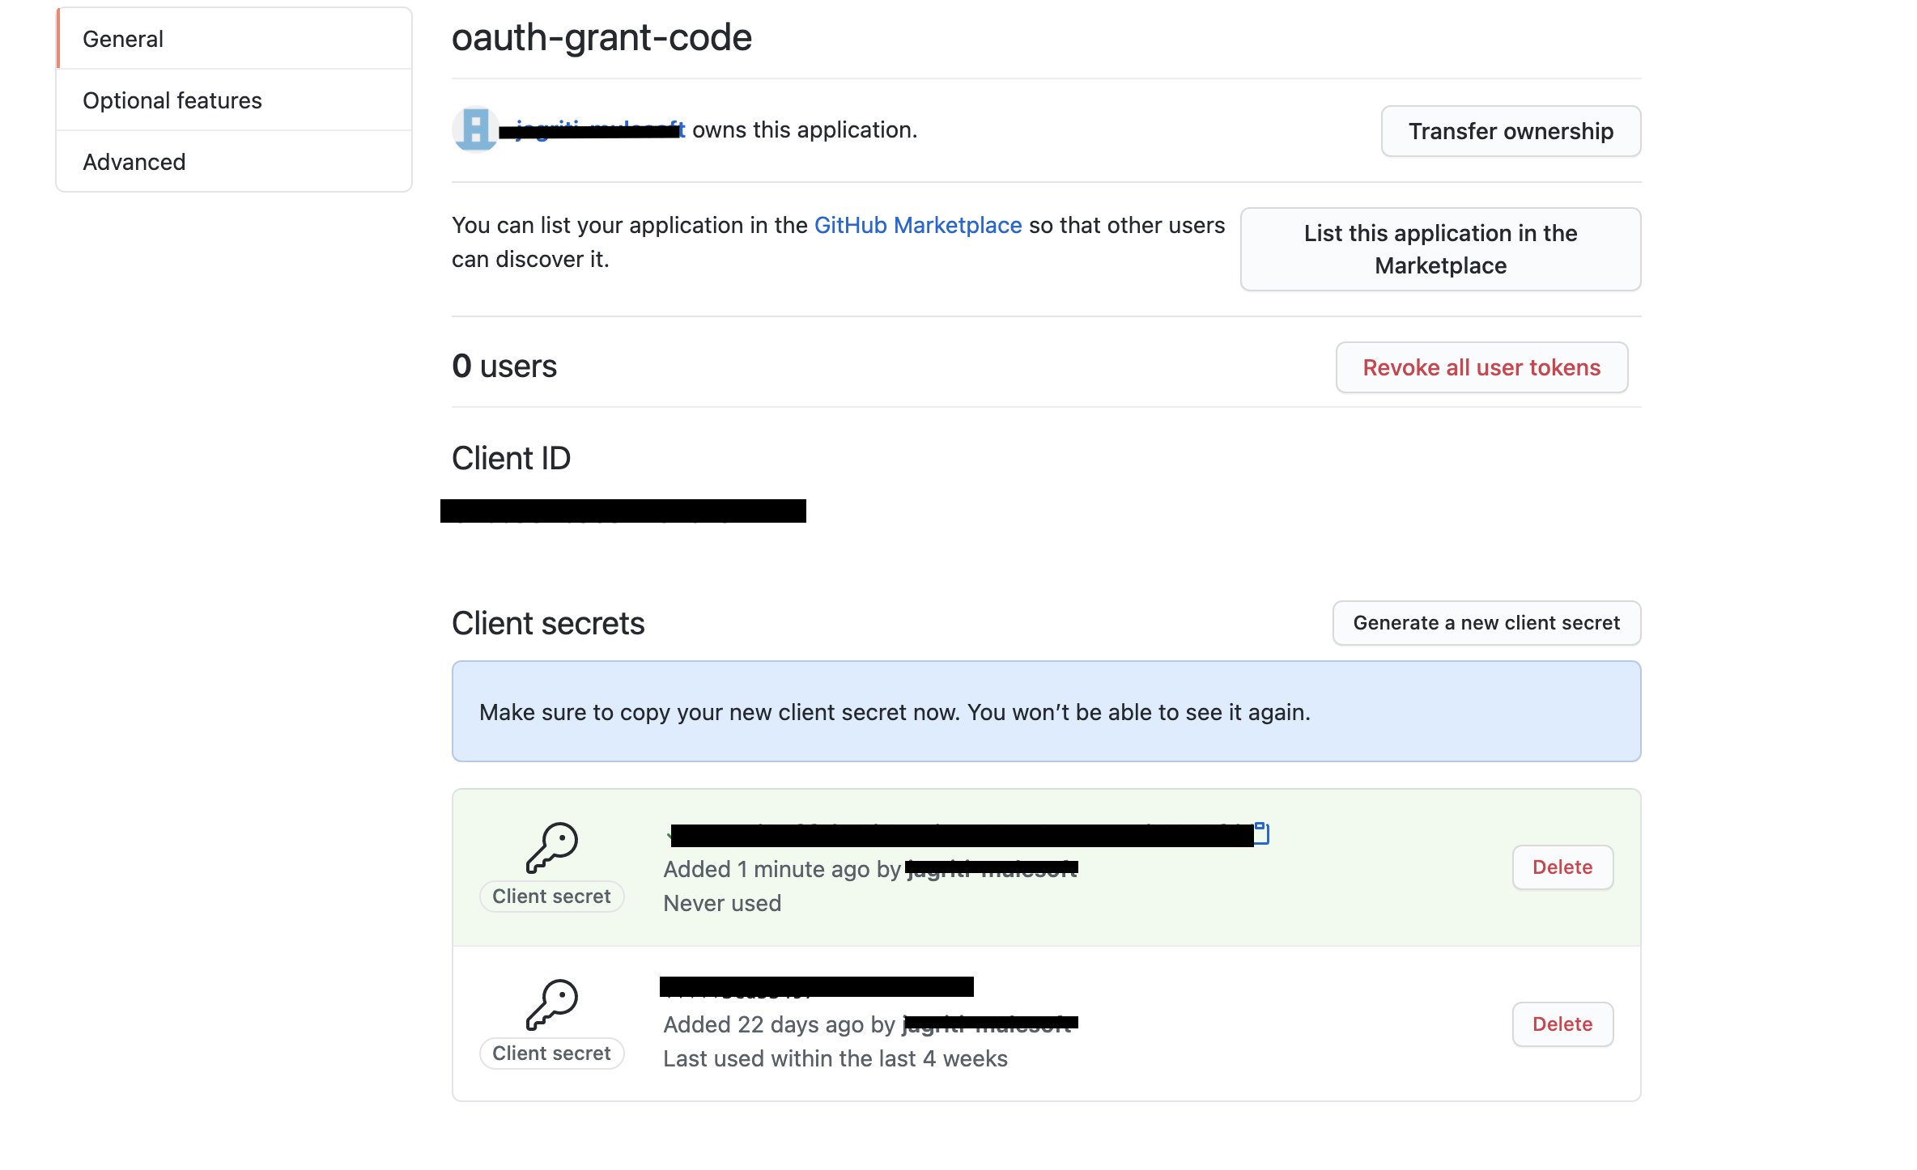Open the General settings tab
1917x1170 pixels.
click(x=123, y=39)
